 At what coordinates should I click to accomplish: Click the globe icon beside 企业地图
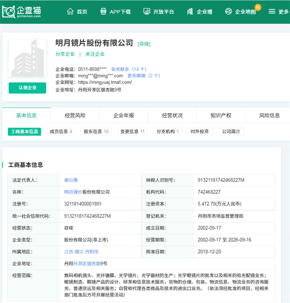(x=229, y=12)
